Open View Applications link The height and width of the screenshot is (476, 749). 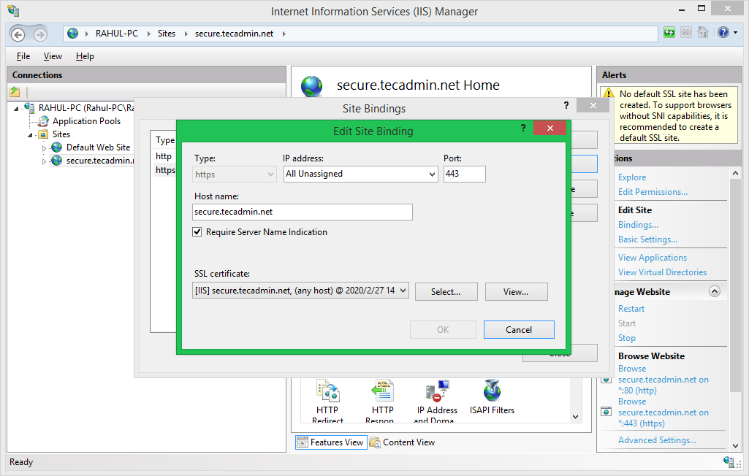(652, 257)
